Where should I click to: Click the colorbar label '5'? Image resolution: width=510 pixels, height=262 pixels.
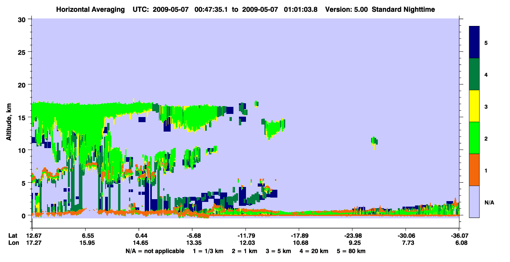(x=486, y=42)
